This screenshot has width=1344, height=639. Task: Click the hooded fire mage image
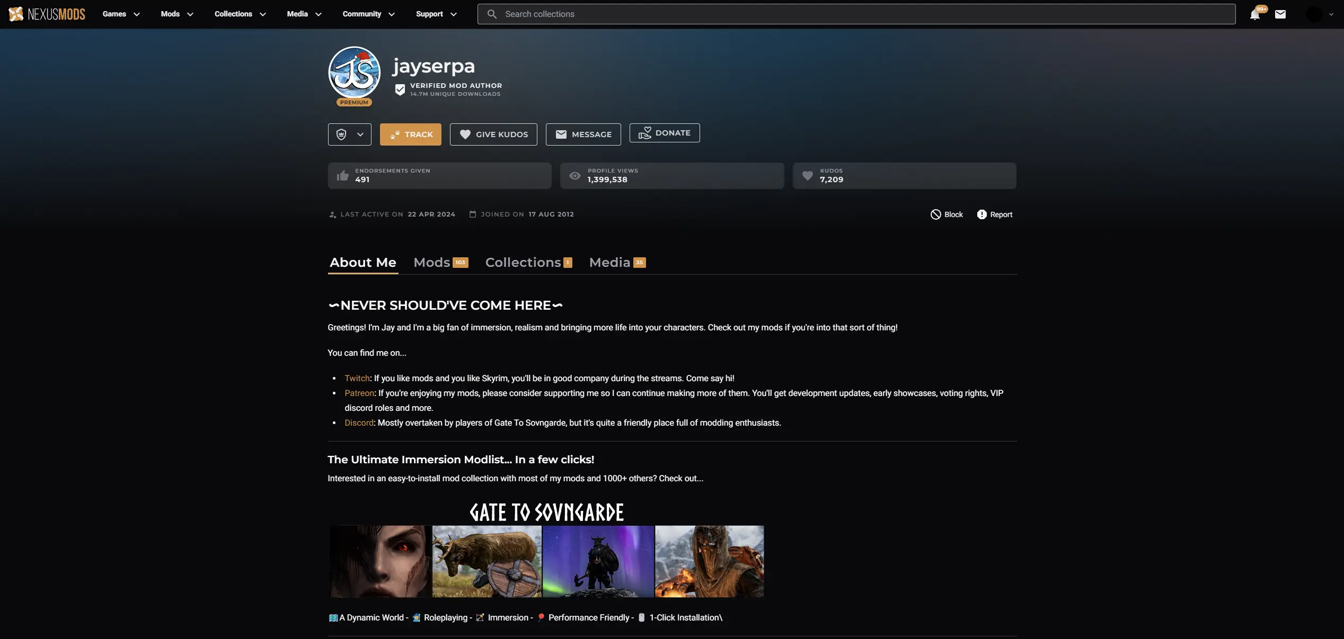click(710, 562)
